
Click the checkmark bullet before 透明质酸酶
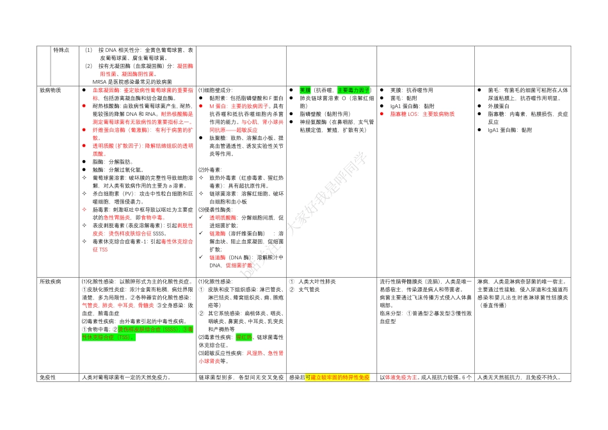(200, 218)
